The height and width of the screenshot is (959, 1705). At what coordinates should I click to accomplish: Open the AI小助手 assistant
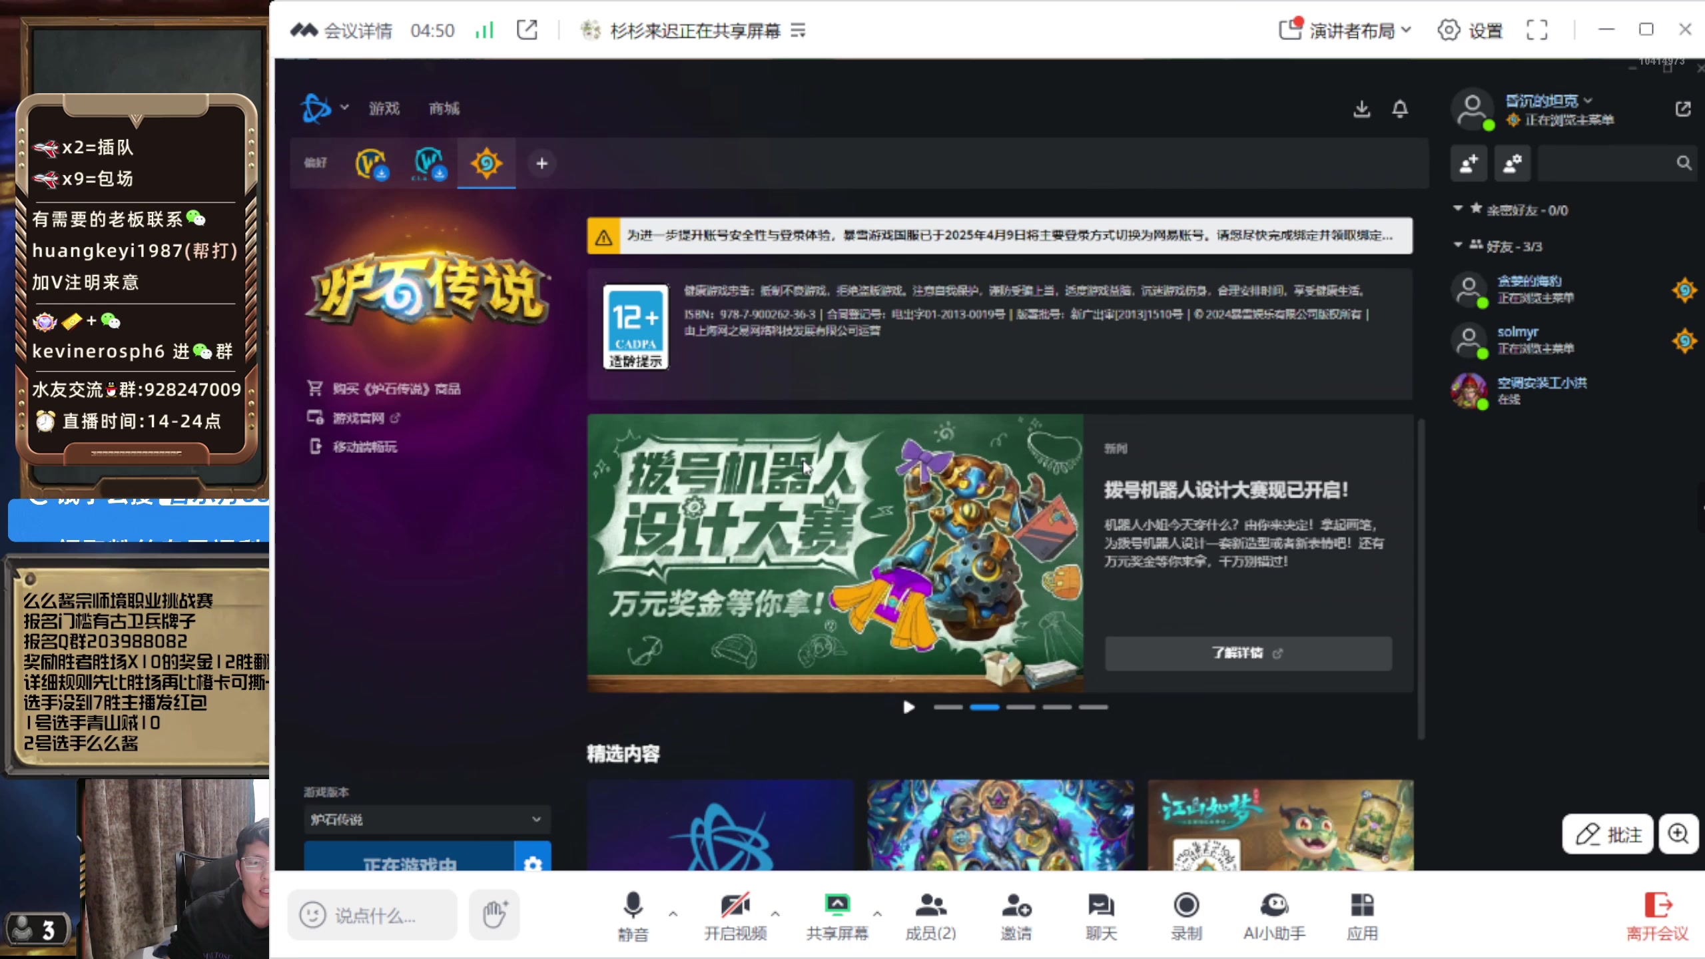pyautogui.click(x=1273, y=916)
